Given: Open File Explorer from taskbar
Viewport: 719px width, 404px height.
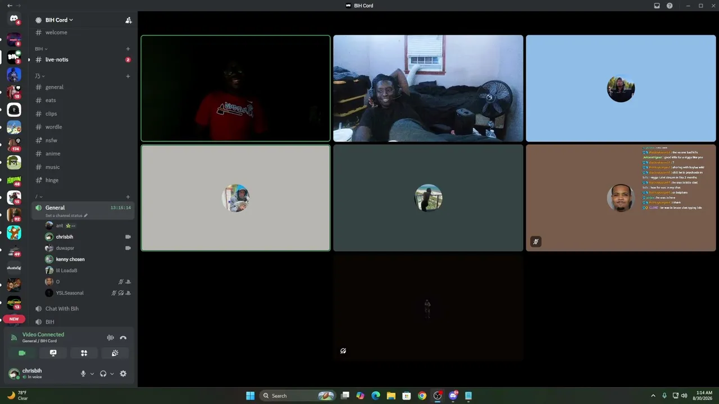Looking at the screenshot, I should pos(391,396).
